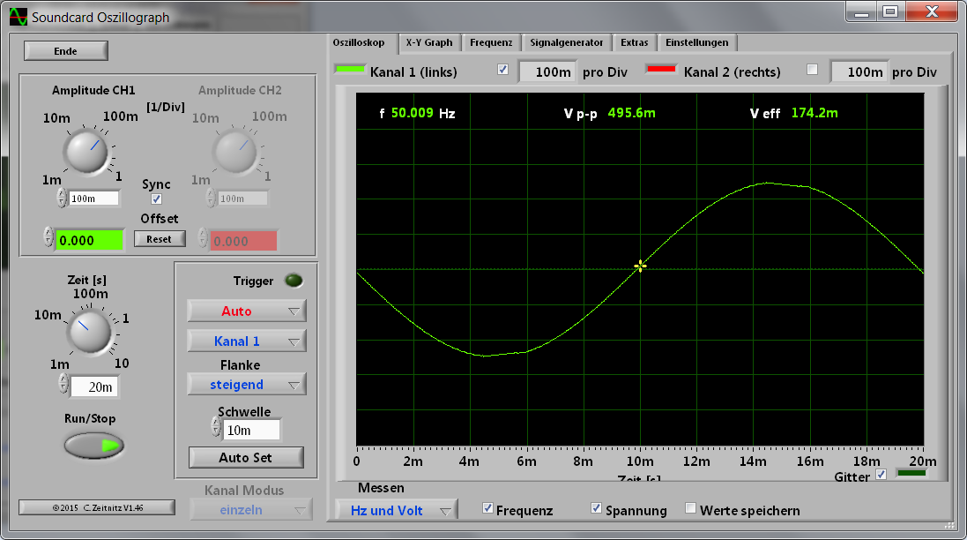Open the Hz und Volt Messen dropdown
The width and height of the screenshot is (967, 540).
point(397,510)
